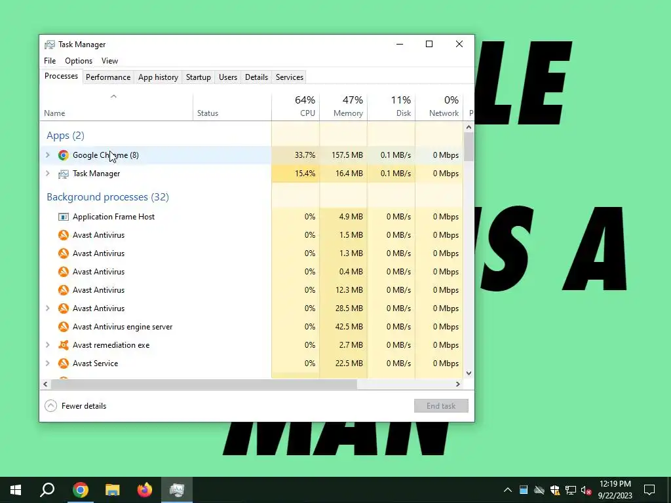Expand the Task Manager process group
The width and height of the screenshot is (671, 503).
[x=47, y=173]
